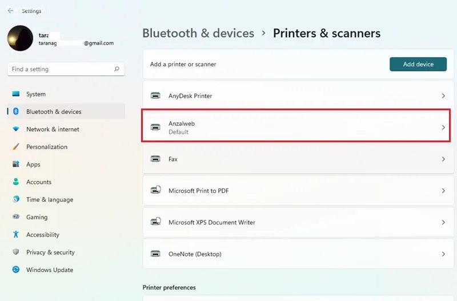
Task: Open Accounts settings page
Action: click(x=66, y=182)
